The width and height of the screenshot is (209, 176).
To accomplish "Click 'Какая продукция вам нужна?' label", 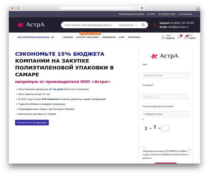I will pyautogui.click(x=158, y=107).
